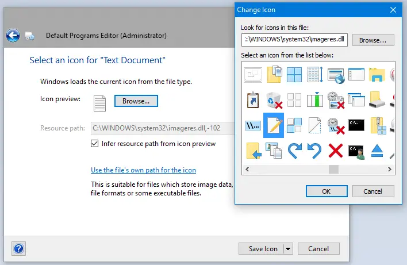
Task: Select the blue redo arrow icon
Action: tap(295, 151)
